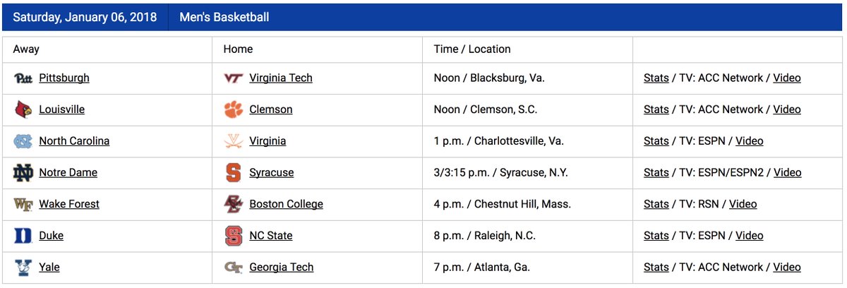Image resolution: width=847 pixels, height=288 pixels.
Task: Click the North Carolina Tar Heels logo
Action: coord(23,141)
